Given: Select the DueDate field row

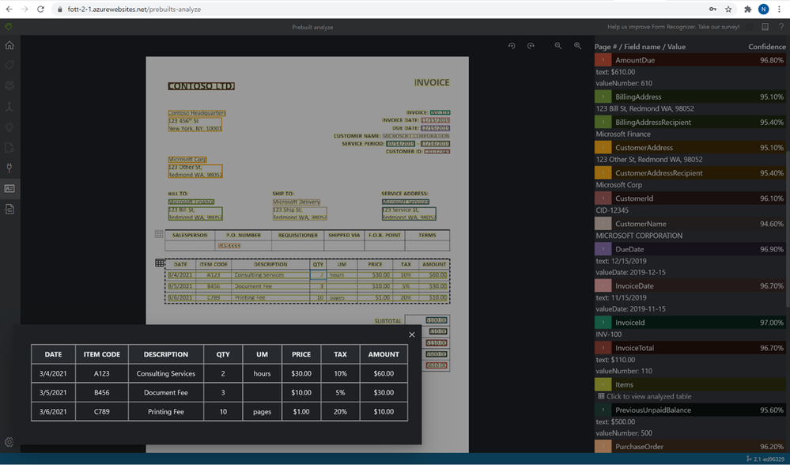Looking at the screenshot, I should 690,249.
